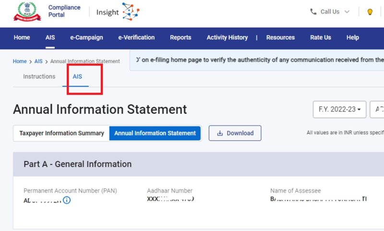The image size is (384, 231).
Task: Click the Download button
Action: pyautogui.click(x=235, y=133)
